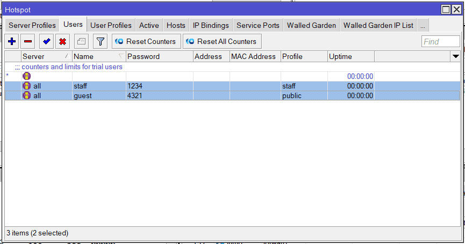Viewport: 465px width, 244px height.
Task: Switch to the IP Bindings tab
Action: pyautogui.click(x=211, y=25)
